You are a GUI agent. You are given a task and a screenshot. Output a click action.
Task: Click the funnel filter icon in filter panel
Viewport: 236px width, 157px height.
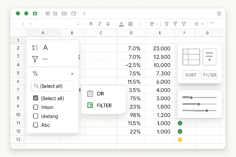pos(35,59)
